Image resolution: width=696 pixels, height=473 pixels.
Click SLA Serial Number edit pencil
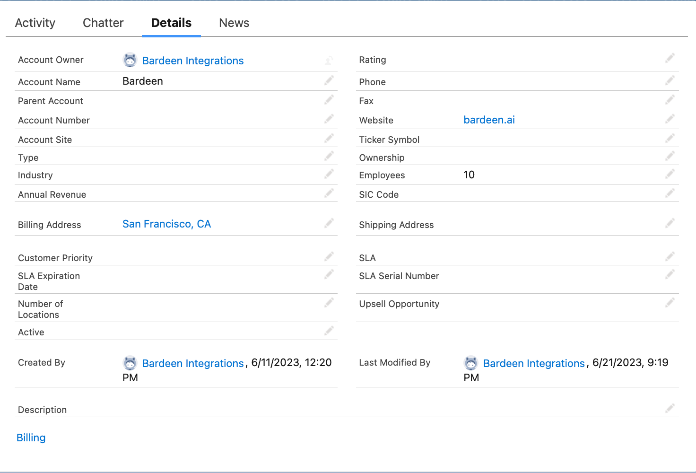[670, 274]
